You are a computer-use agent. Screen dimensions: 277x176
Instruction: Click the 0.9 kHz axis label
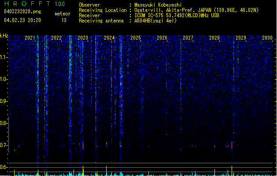coord(4,101)
